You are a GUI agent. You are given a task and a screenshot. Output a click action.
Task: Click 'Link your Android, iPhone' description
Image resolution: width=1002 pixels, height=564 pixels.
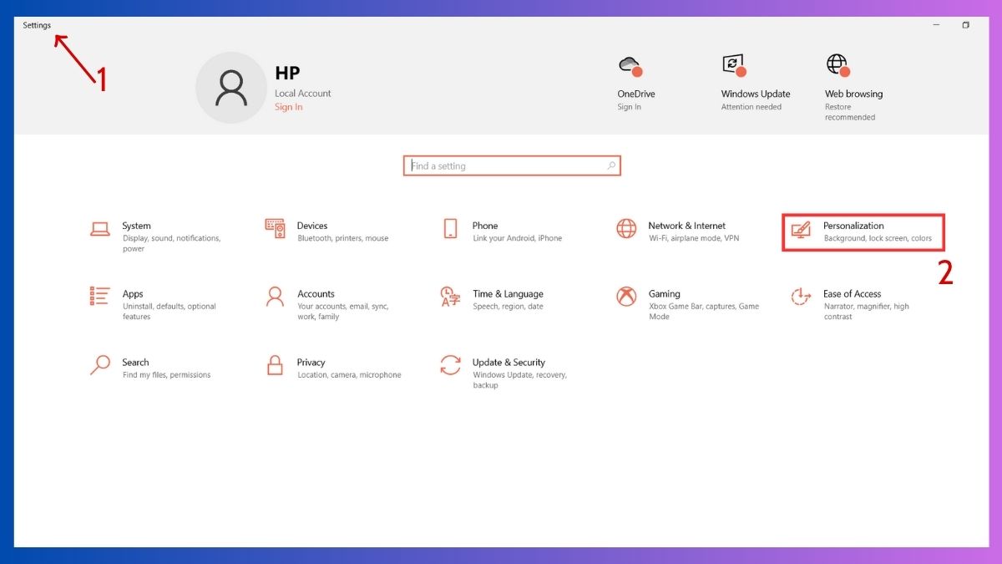tap(518, 238)
